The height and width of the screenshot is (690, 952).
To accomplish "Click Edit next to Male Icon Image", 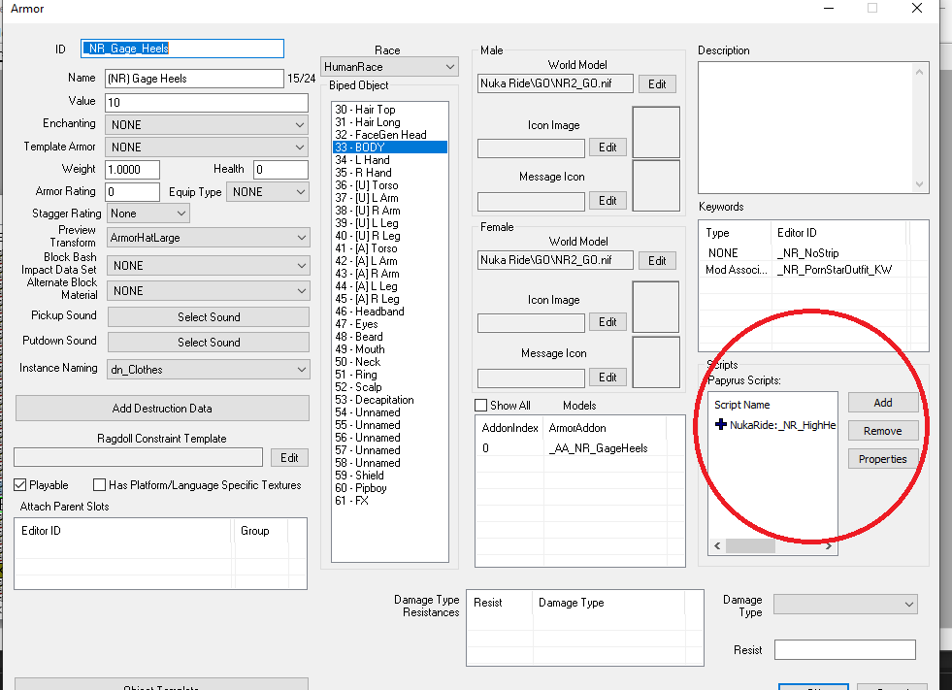I will (607, 148).
